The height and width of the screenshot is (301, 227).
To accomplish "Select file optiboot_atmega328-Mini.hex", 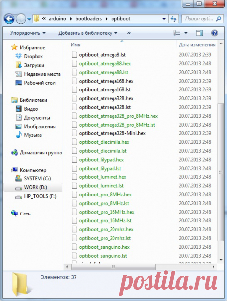I will [x=113, y=133].
